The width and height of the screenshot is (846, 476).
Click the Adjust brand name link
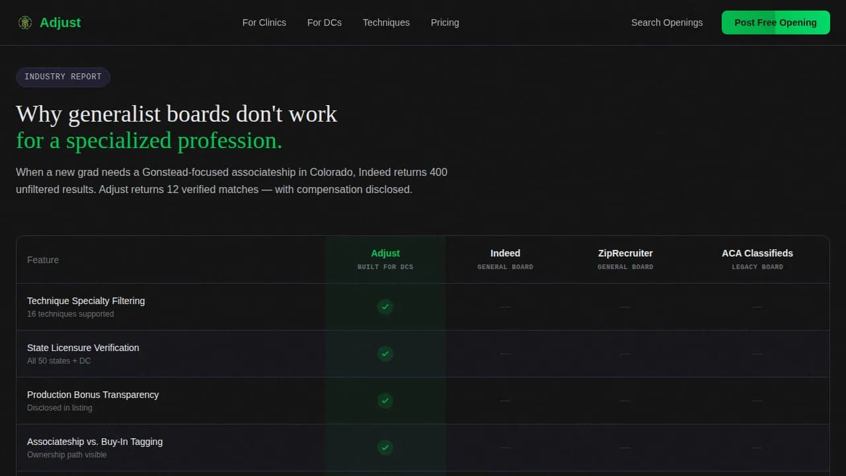click(x=60, y=22)
